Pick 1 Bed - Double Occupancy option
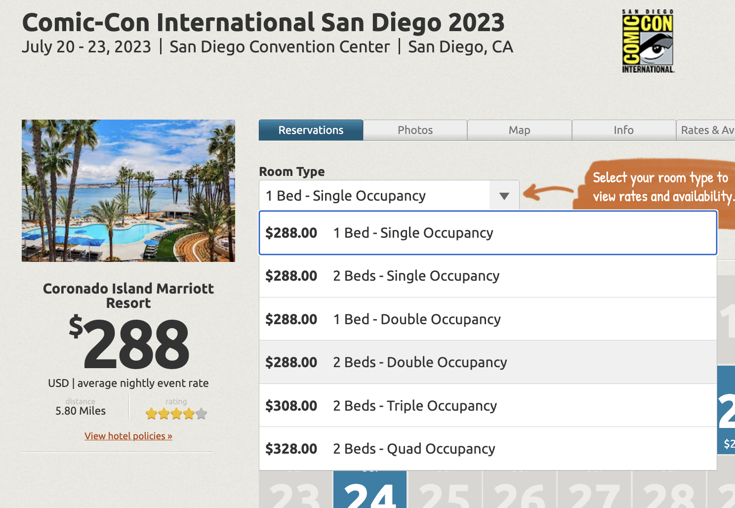Screen dimensions: 735x508 (x=488, y=319)
